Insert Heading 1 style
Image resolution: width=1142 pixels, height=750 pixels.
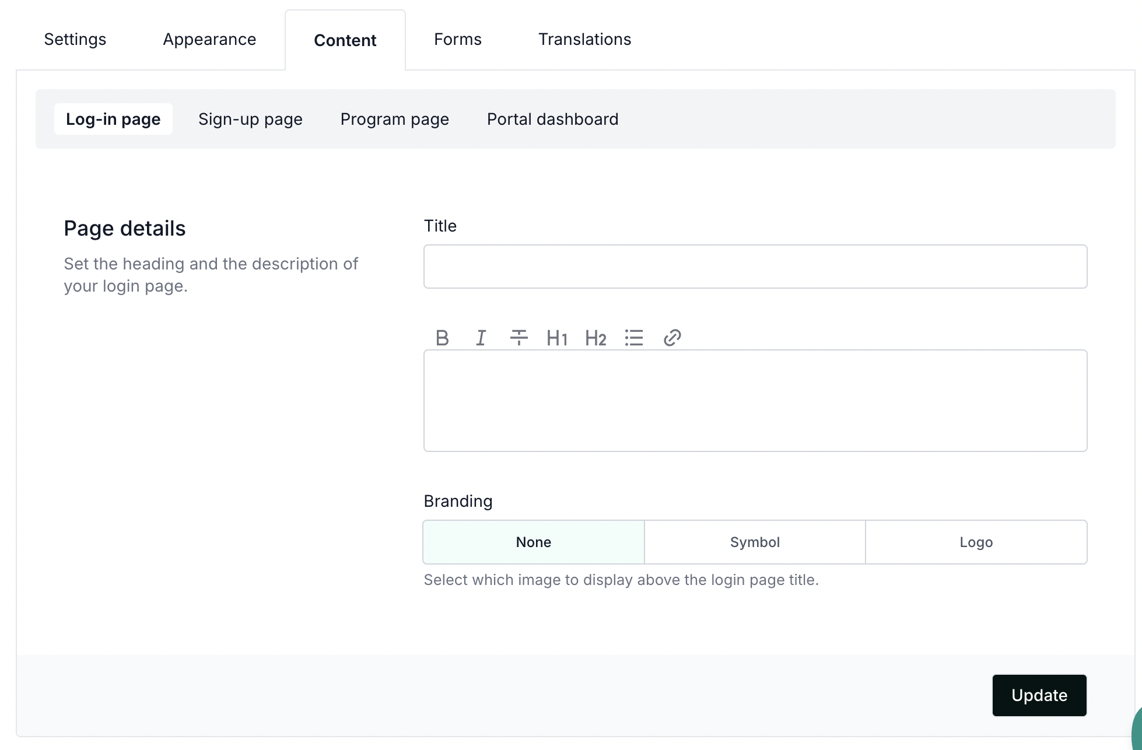[x=557, y=338]
